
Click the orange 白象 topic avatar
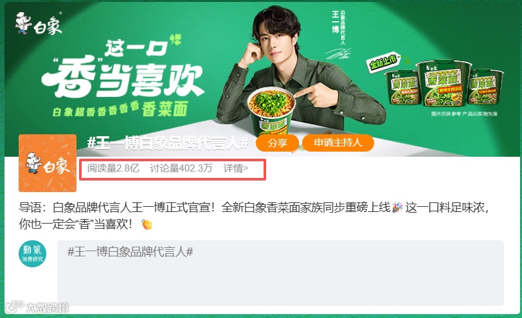pos(48,163)
